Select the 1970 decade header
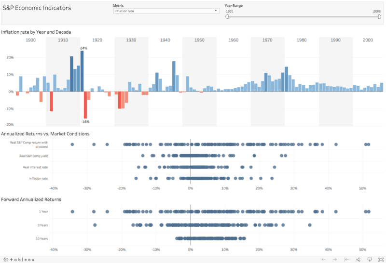Screen dimensions: 386x263 pyautogui.click(x=267, y=40)
